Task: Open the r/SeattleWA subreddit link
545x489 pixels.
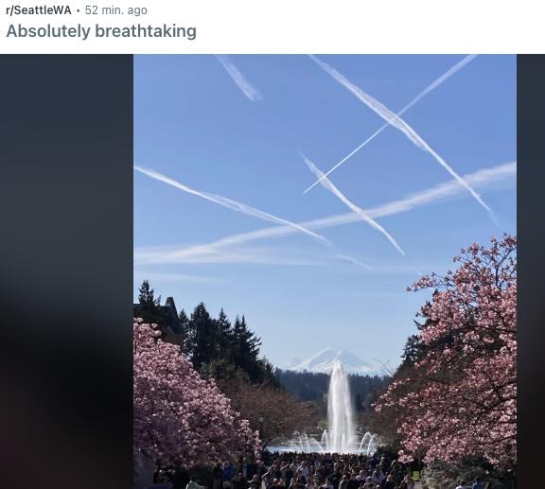Action: tap(39, 10)
